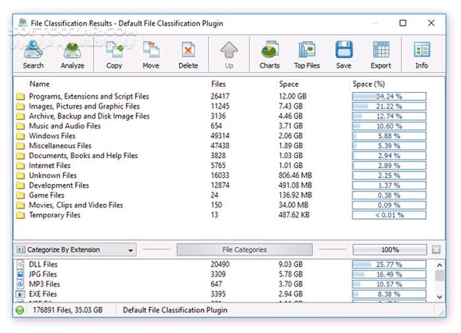Select Programs, Extensions and Script Files row
461x333 pixels.
(x=89, y=97)
